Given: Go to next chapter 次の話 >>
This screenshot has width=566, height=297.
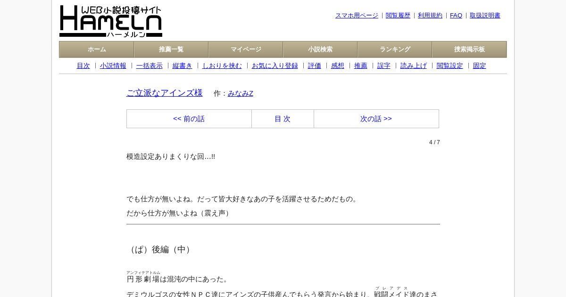Looking at the screenshot, I should point(376,119).
